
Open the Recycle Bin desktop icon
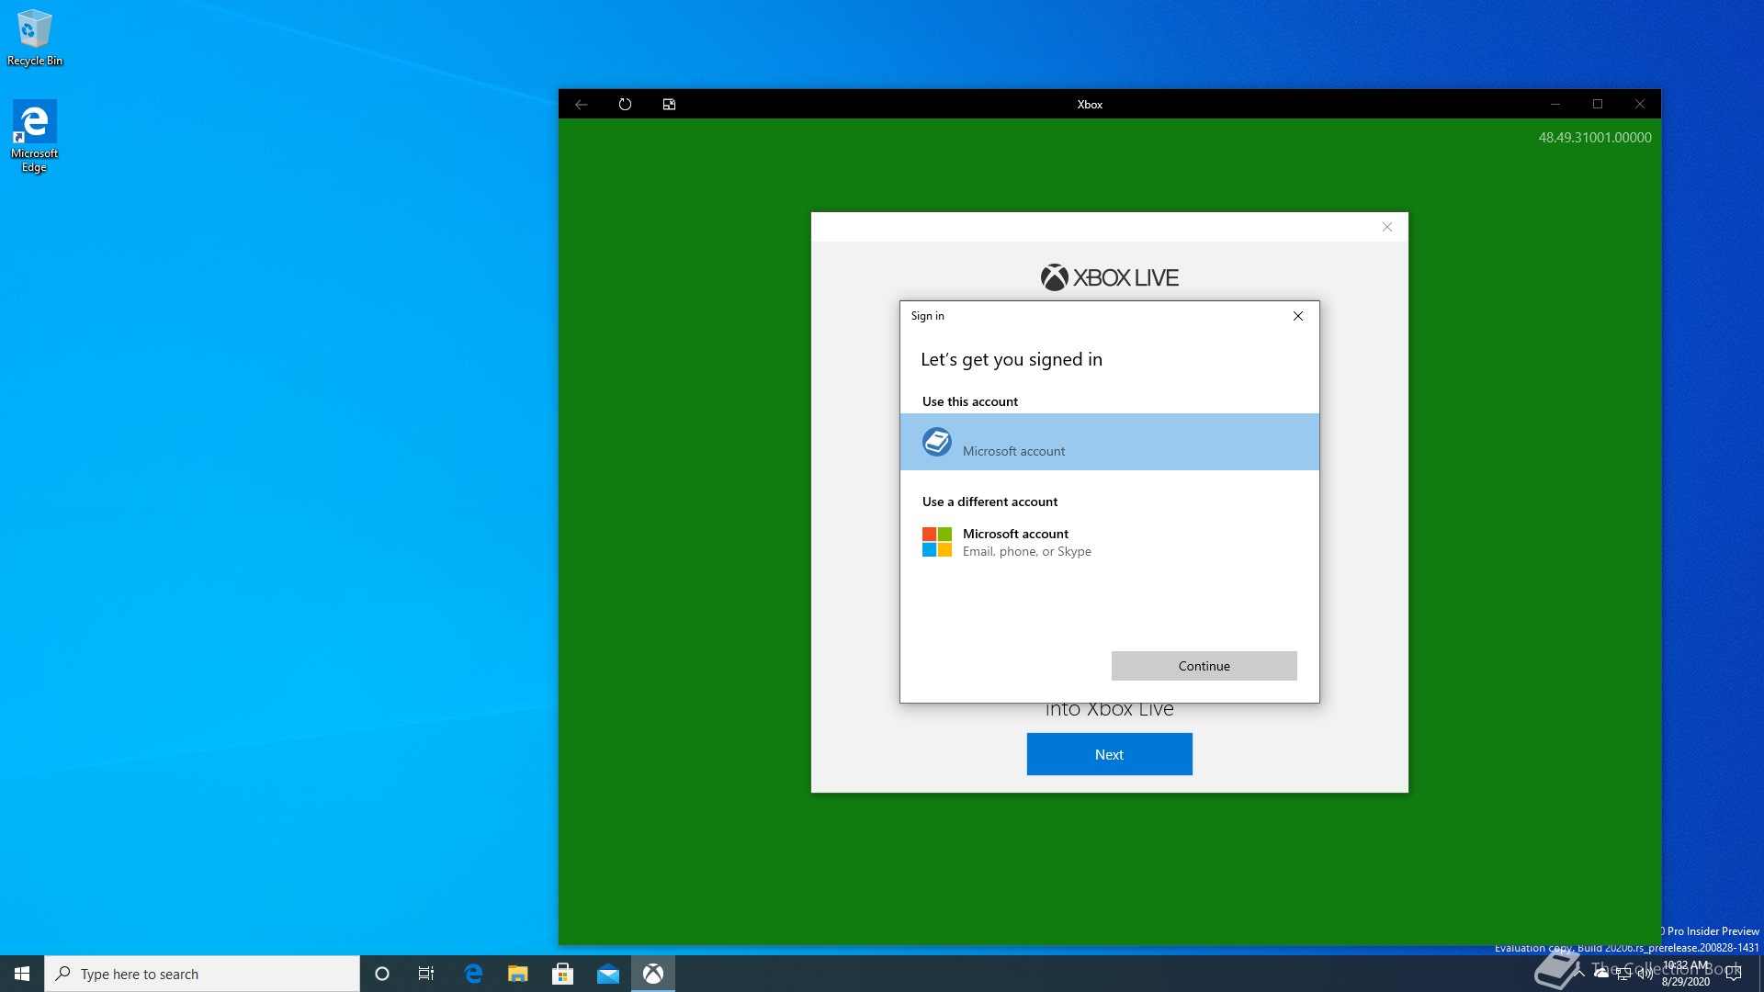(x=35, y=38)
